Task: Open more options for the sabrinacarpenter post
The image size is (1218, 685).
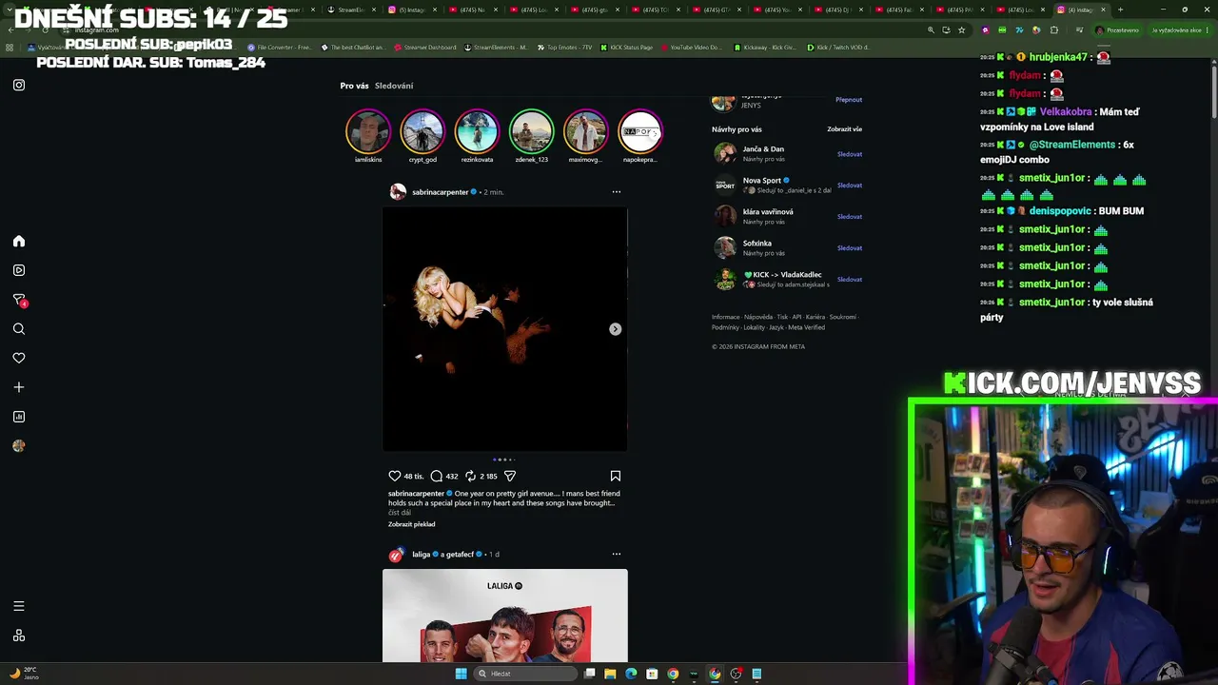Action: pyautogui.click(x=617, y=192)
